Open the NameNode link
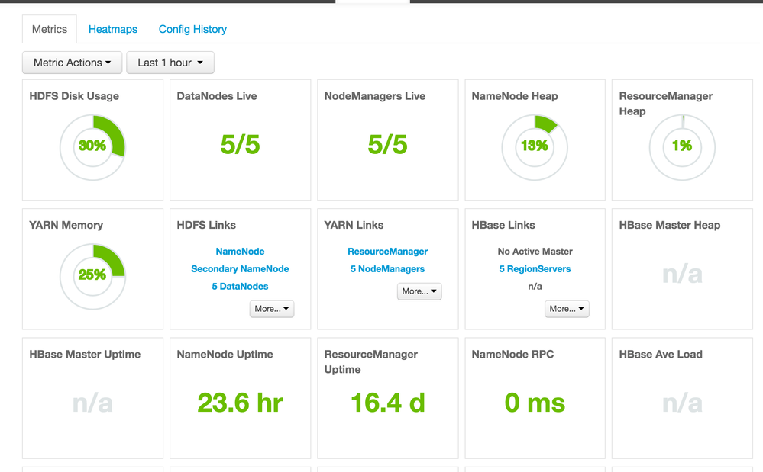 point(240,252)
